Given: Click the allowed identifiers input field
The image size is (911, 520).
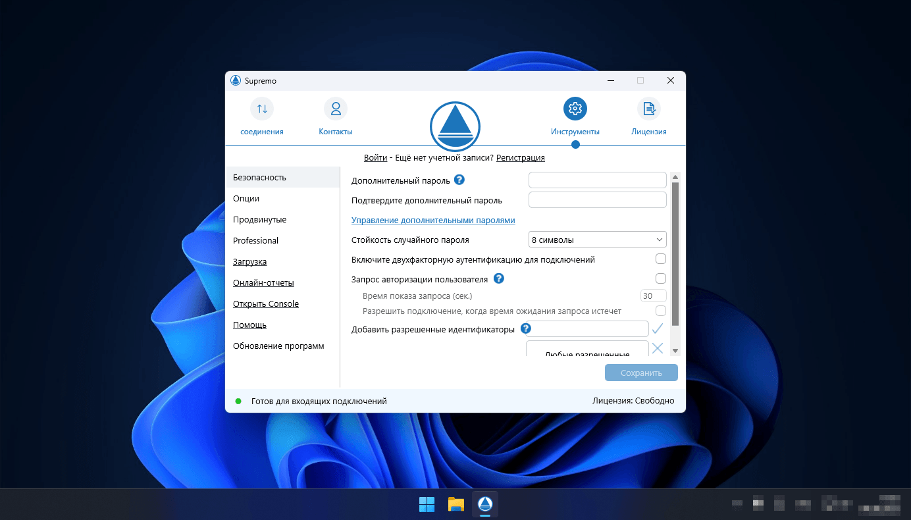Looking at the screenshot, I should (x=587, y=328).
